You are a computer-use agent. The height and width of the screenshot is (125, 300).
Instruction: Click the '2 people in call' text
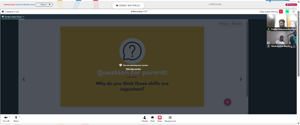pos(12,12)
